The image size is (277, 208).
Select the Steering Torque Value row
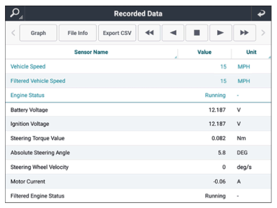click(x=138, y=138)
